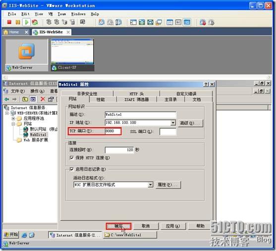Click the show/hide console tree icon
Viewport: 276px width, 251px height.
(x=33, y=99)
